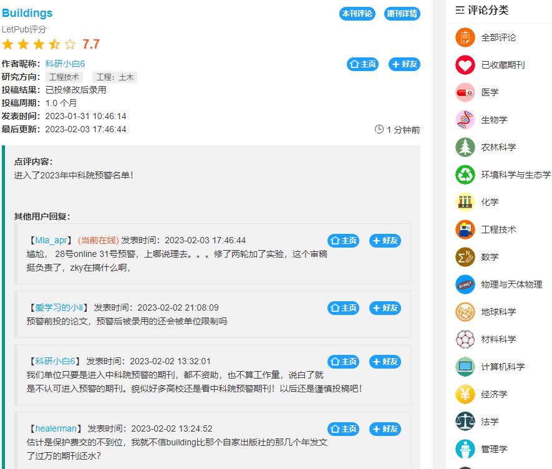Select 农林科学 category label

pyautogui.click(x=498, y=148)
